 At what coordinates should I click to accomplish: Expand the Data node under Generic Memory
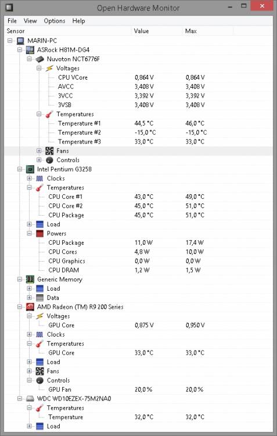29,298
